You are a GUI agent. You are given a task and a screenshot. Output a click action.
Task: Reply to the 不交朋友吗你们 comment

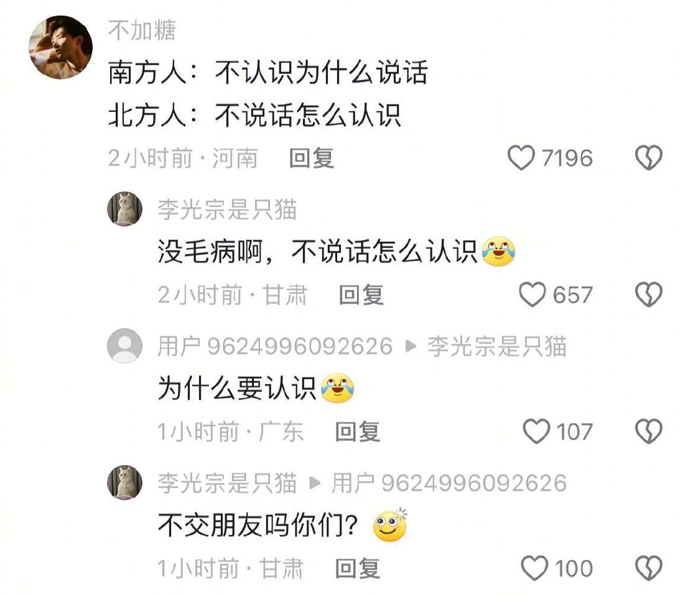pos(357,568)
